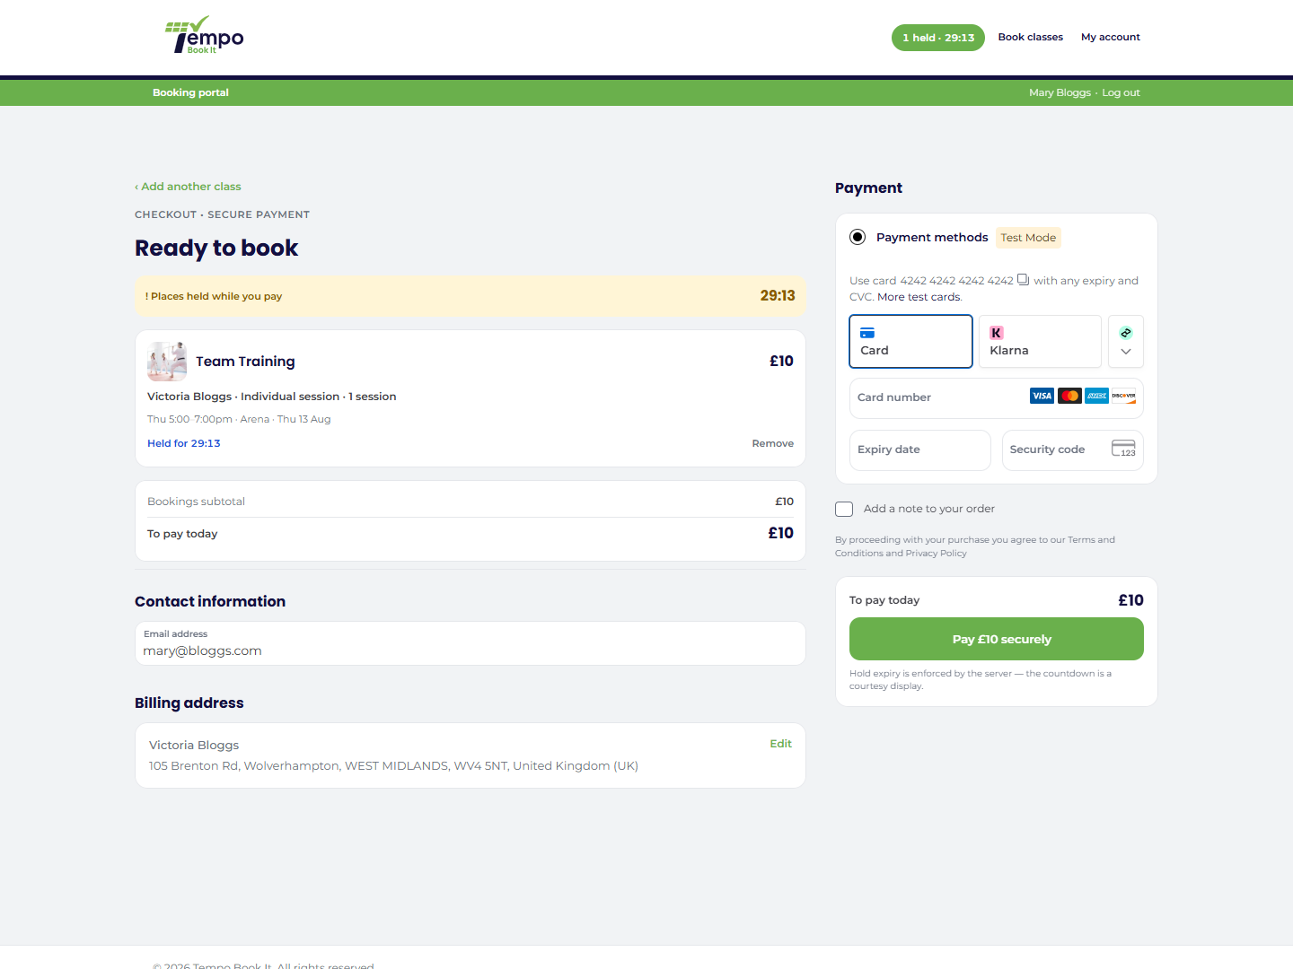
Task: Click the Tempo Book It logo
Action: 205,35
